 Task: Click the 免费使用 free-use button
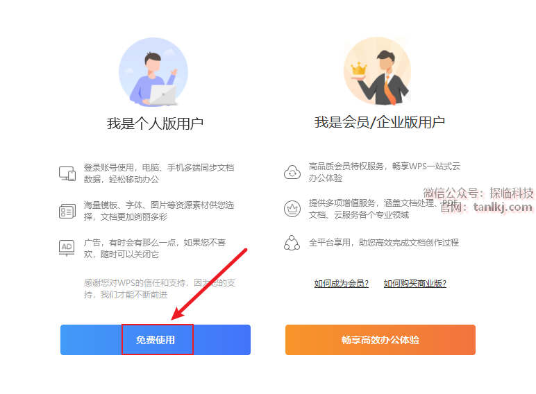[156, 340]
